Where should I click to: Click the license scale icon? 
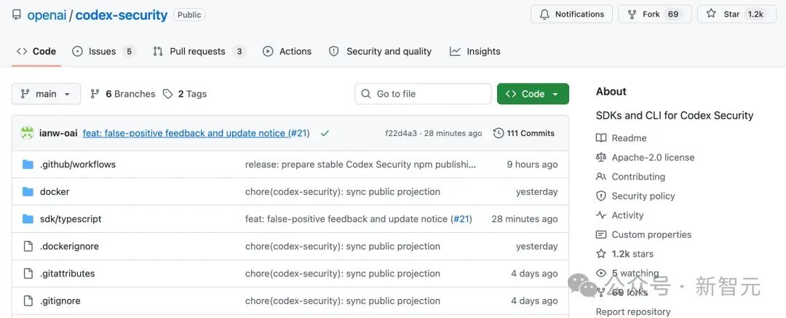coord(601,157)
